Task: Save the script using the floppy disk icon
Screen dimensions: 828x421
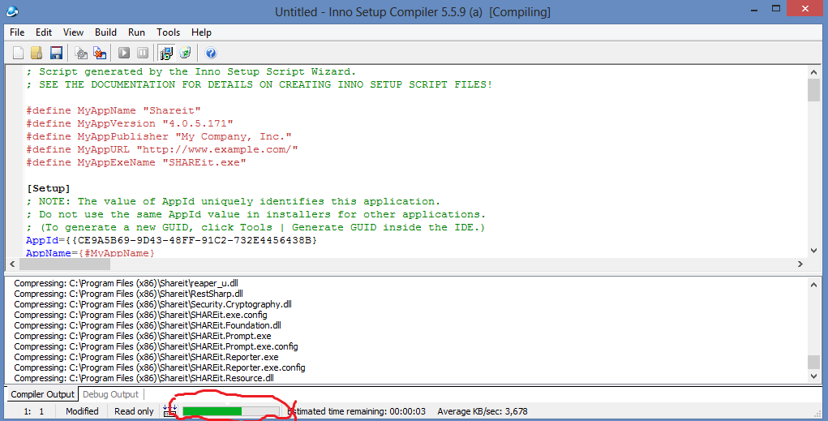Action: (x=56, y=54)
